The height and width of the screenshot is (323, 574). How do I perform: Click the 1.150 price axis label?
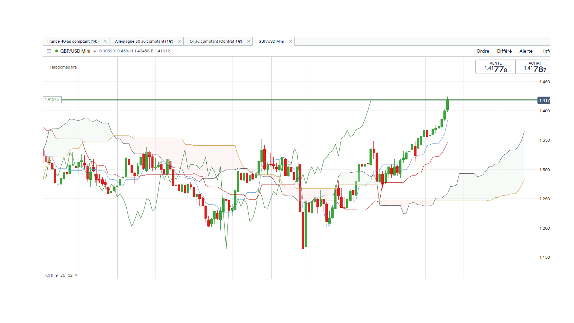(545, 257)
